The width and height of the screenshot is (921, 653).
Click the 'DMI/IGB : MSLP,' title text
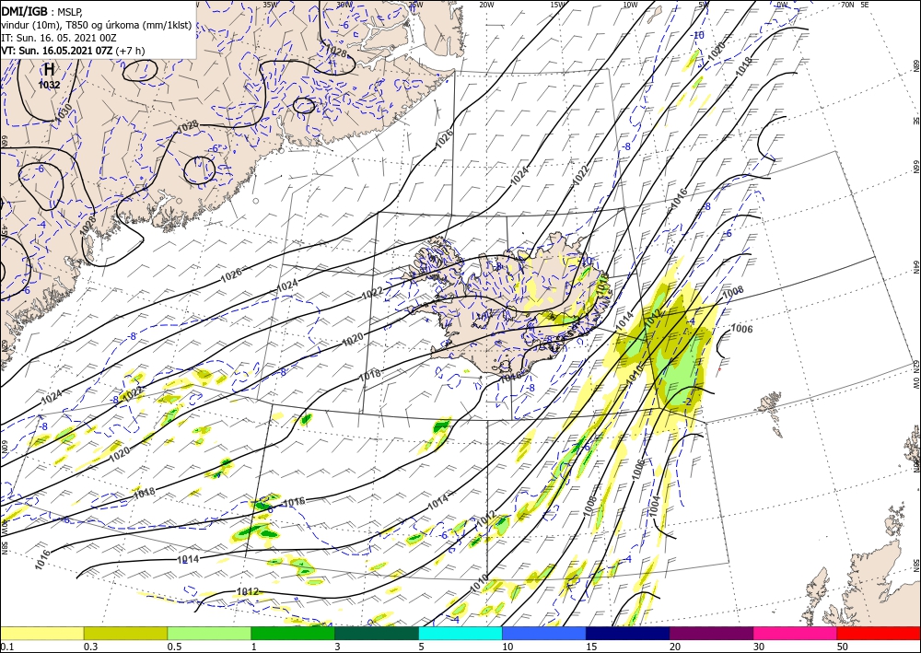(41, 12)
